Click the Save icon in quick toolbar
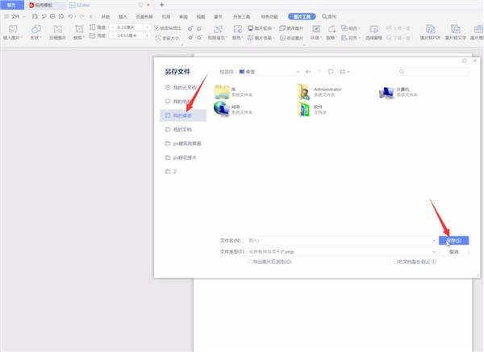The height and width of the screenshot is (352, 484). (35, 16)
